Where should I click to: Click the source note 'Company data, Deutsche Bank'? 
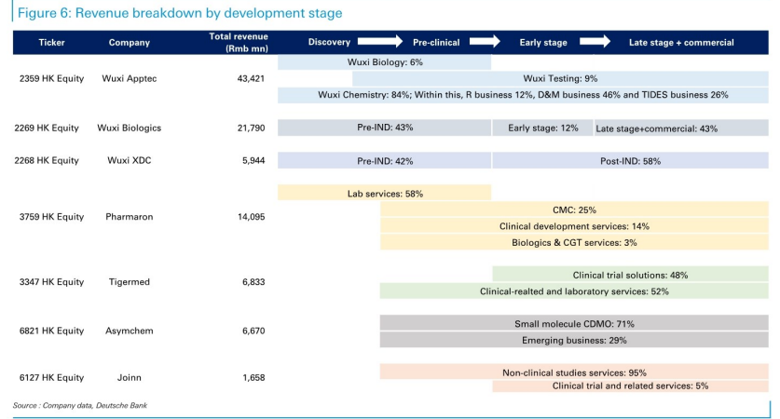click(x=94, y=405)
